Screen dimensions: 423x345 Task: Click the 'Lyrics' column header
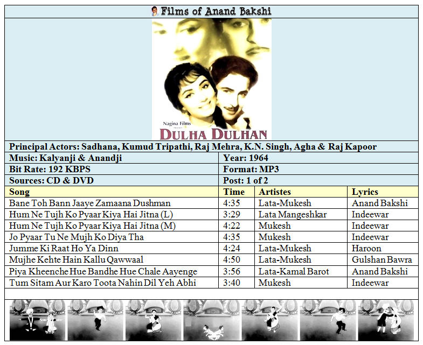pos(383,192)
